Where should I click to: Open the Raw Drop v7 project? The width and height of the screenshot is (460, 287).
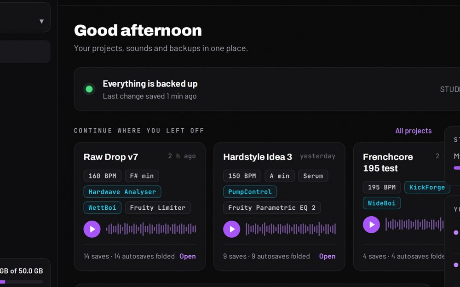pos(188,256)
